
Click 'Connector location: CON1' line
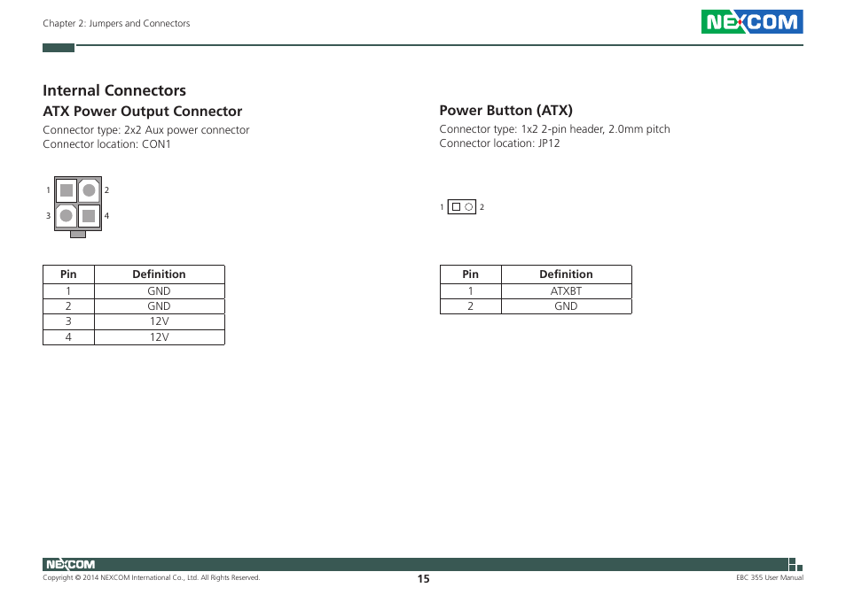coord(106,144)
